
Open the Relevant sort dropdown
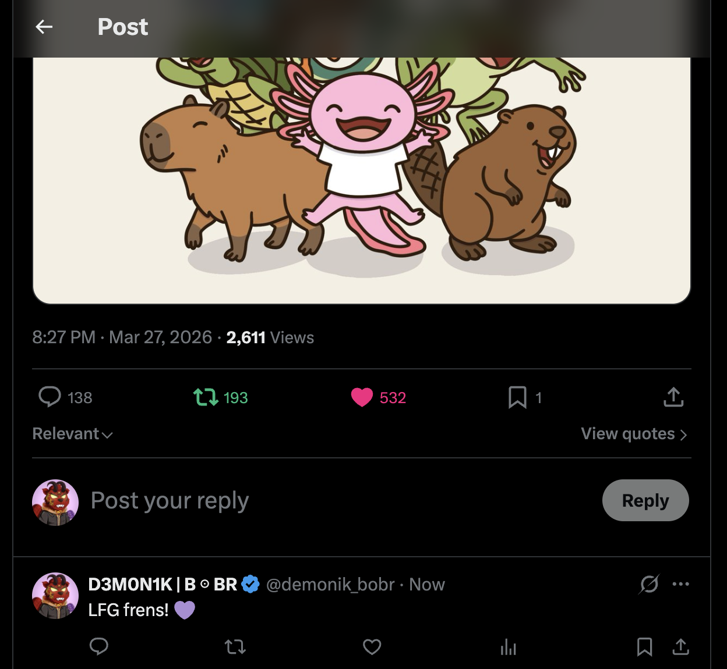(x=73, y=434)
